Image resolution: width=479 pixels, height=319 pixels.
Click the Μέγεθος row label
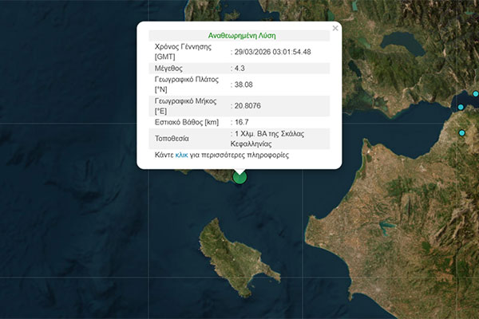point(169,69)
